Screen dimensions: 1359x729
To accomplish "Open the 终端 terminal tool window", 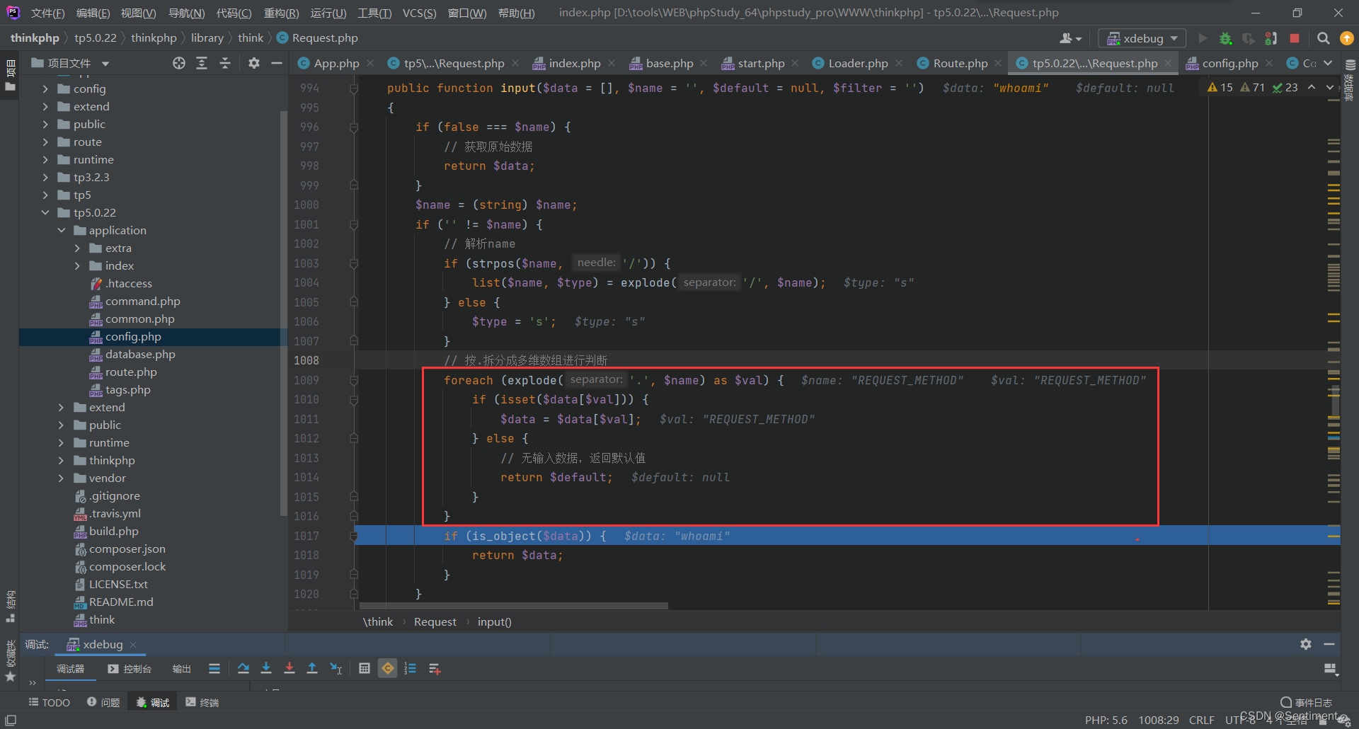I will click(x=202, y=702).
